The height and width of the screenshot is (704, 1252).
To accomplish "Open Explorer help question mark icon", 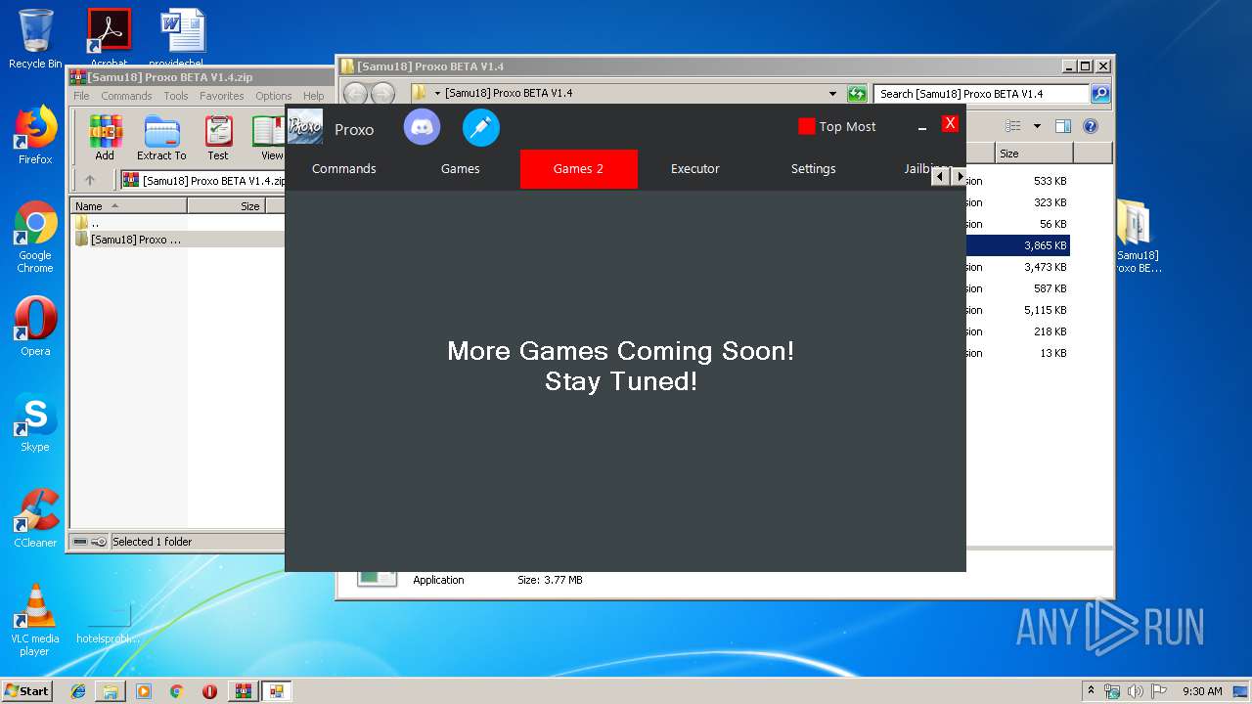I will point(1091,126).
